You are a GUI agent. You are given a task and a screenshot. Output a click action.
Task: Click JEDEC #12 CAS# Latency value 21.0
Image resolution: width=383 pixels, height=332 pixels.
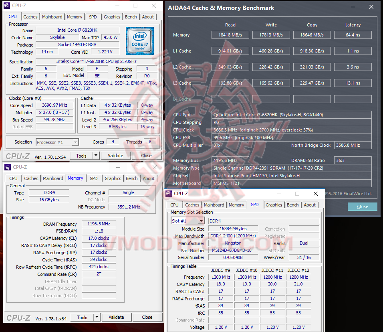coord(298,284)
